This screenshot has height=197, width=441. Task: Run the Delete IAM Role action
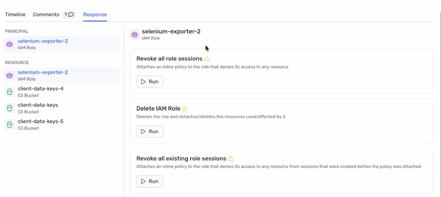click(x=150, y=131)
